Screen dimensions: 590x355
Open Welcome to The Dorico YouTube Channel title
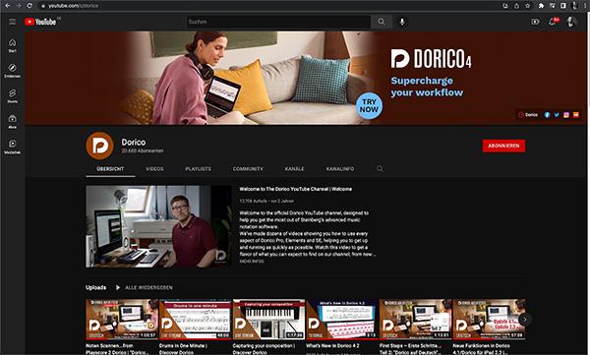point(296,189)
